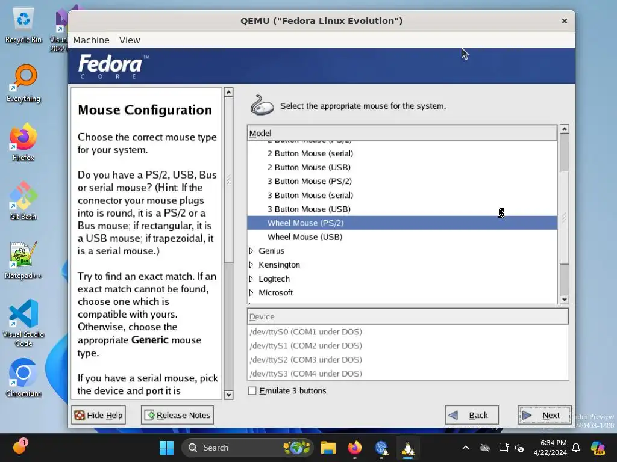Go Back to the previous step
Viewport: 617px width, 462px height.
pos(472,415)
